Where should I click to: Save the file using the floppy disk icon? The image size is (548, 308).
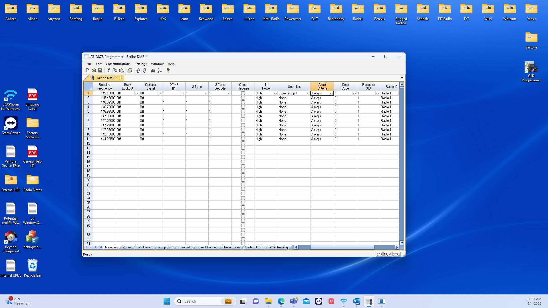pyautogui.click(x=100, y=70)
